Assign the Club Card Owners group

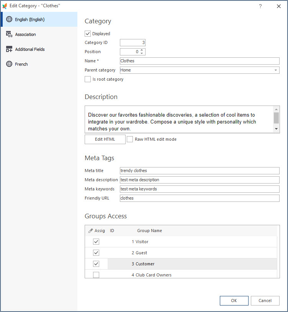pyautogui.click(x=96, y=275)
